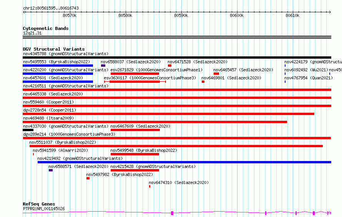
Task: Click the nsv4767954 (Quan2021) label
Action: (309, 78)
